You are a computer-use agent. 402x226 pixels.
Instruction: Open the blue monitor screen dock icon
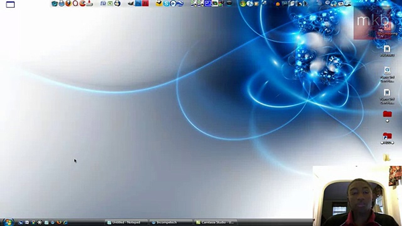(x=208, y=3)
